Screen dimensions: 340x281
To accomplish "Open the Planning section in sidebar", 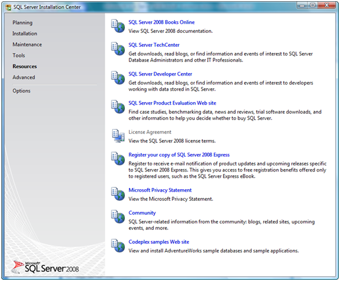I will tap(23, 23).
